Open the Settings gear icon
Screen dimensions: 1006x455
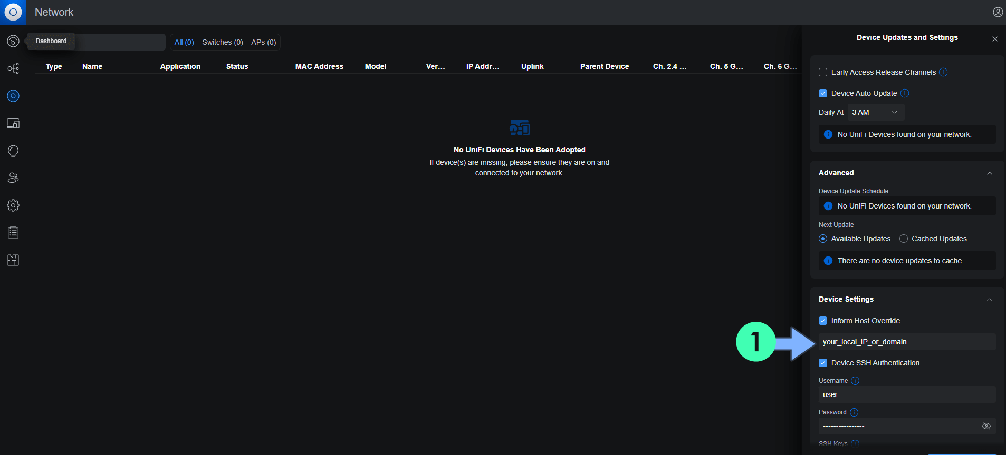(x=13, y=205)
